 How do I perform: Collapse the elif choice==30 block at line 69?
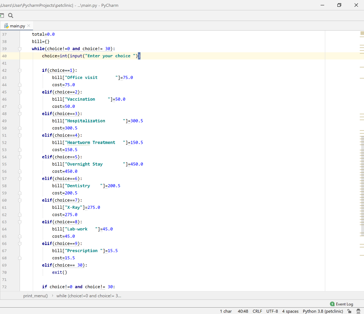click(20, 265)
